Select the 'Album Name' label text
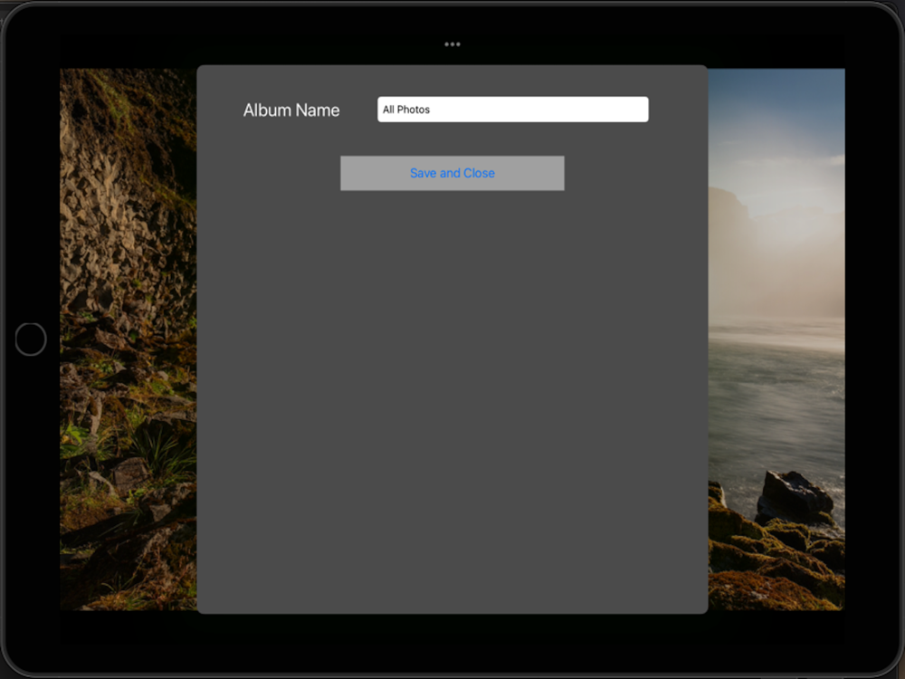 (x=291, y=110)
